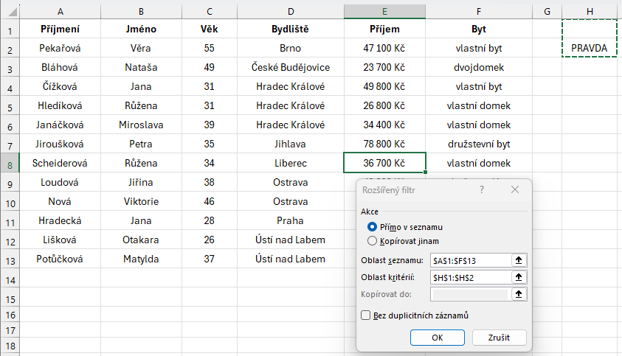This screenshot has height=356, width=622.
Task: Select column B header
Action: [x=141, y=12]
